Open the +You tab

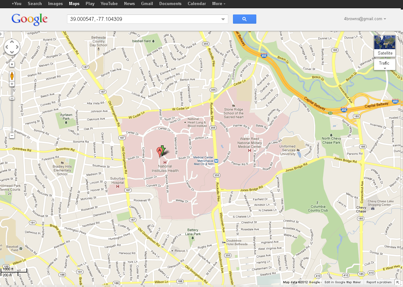(16, 4)
